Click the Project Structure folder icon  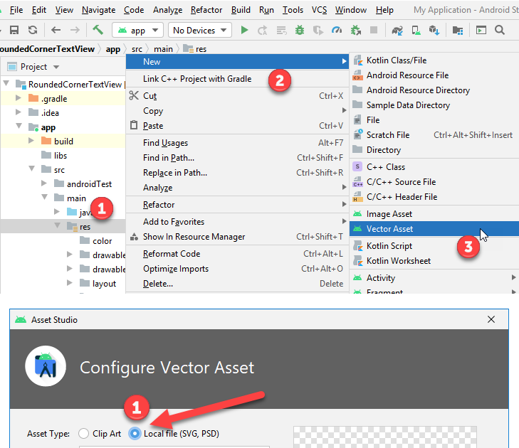(x=458, y=31)
